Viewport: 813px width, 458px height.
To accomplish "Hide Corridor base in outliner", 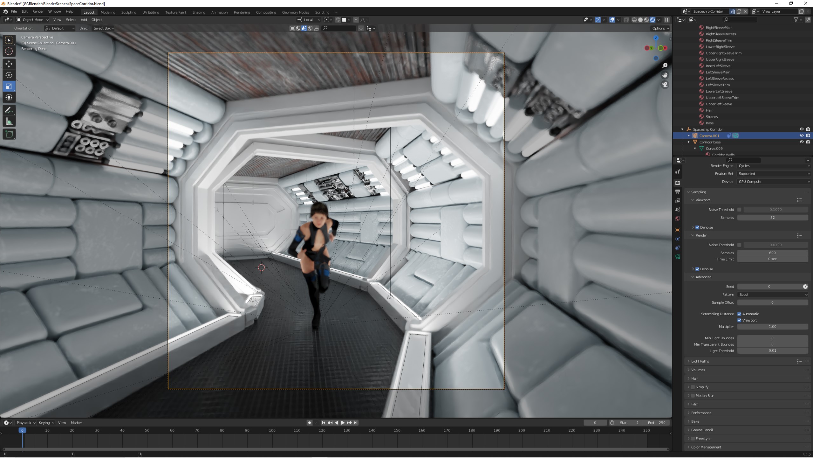I will [x=801, y=142].
